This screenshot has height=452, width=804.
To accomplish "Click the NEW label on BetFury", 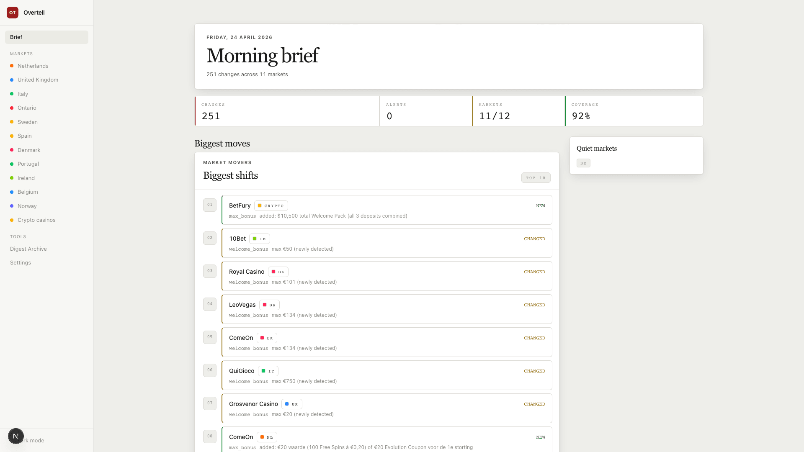I will point(541,206).
